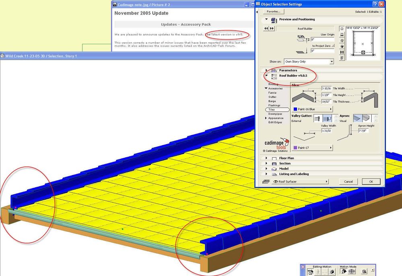
Task: Collapse the Accessories tree group
Action: click(266, 88)
